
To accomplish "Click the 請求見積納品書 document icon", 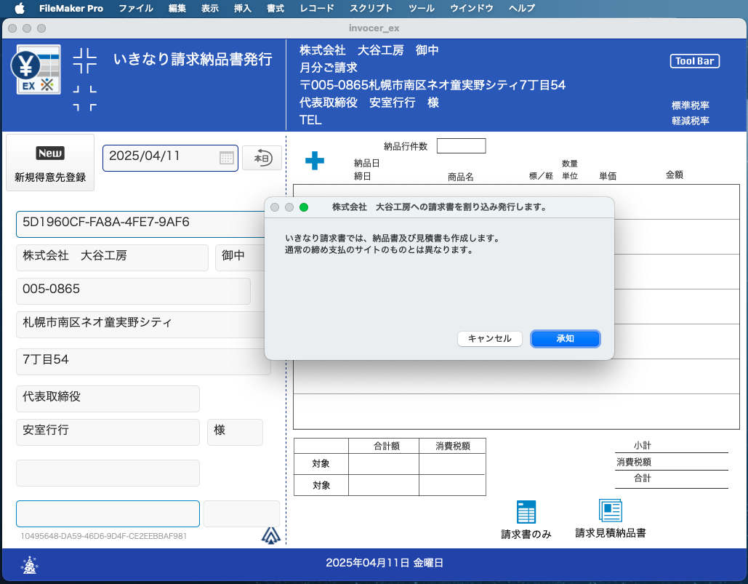I will [x=610, y=511].
